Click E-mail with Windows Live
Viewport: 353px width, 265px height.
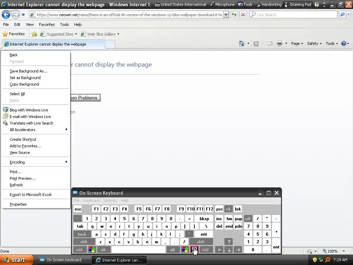36,117
